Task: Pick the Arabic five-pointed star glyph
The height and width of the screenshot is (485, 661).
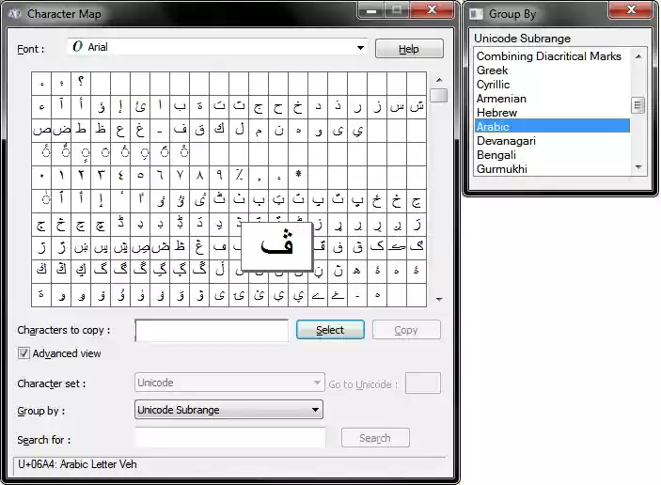Action: tap(298, 176)
